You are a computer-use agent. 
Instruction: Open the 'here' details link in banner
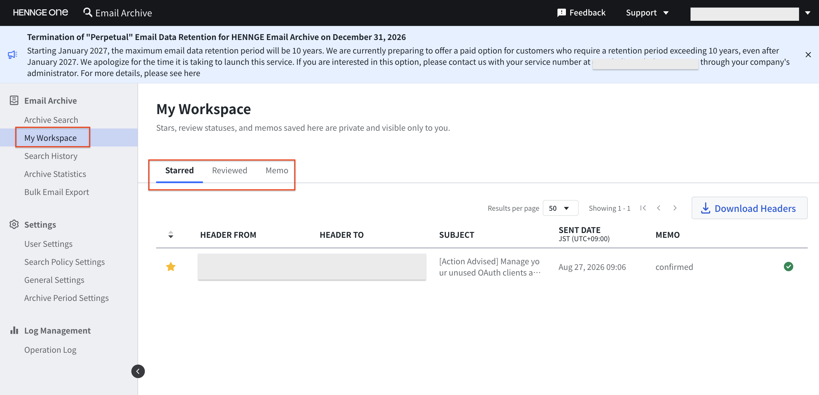(x=192, y=73)
